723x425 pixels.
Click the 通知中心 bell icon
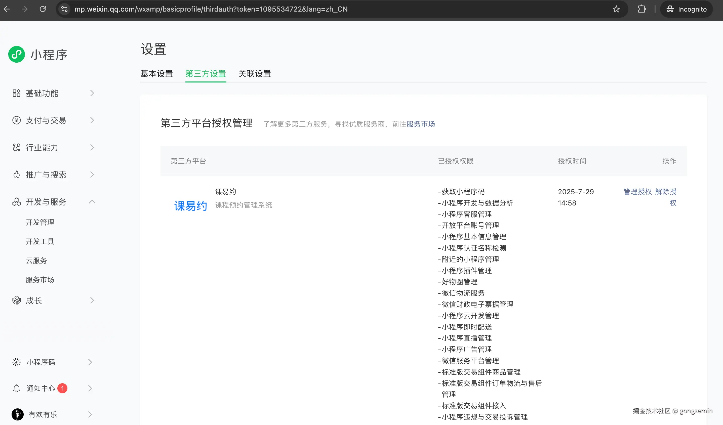(x=16, y=388)
